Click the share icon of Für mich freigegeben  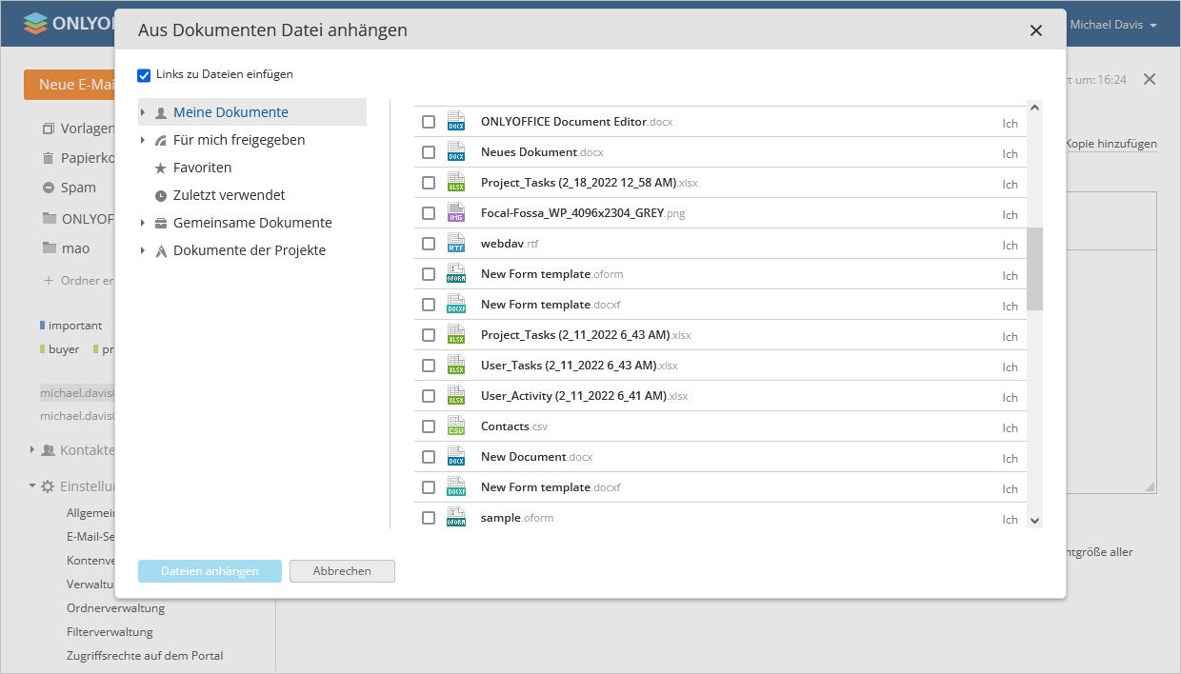coord(161,140)
